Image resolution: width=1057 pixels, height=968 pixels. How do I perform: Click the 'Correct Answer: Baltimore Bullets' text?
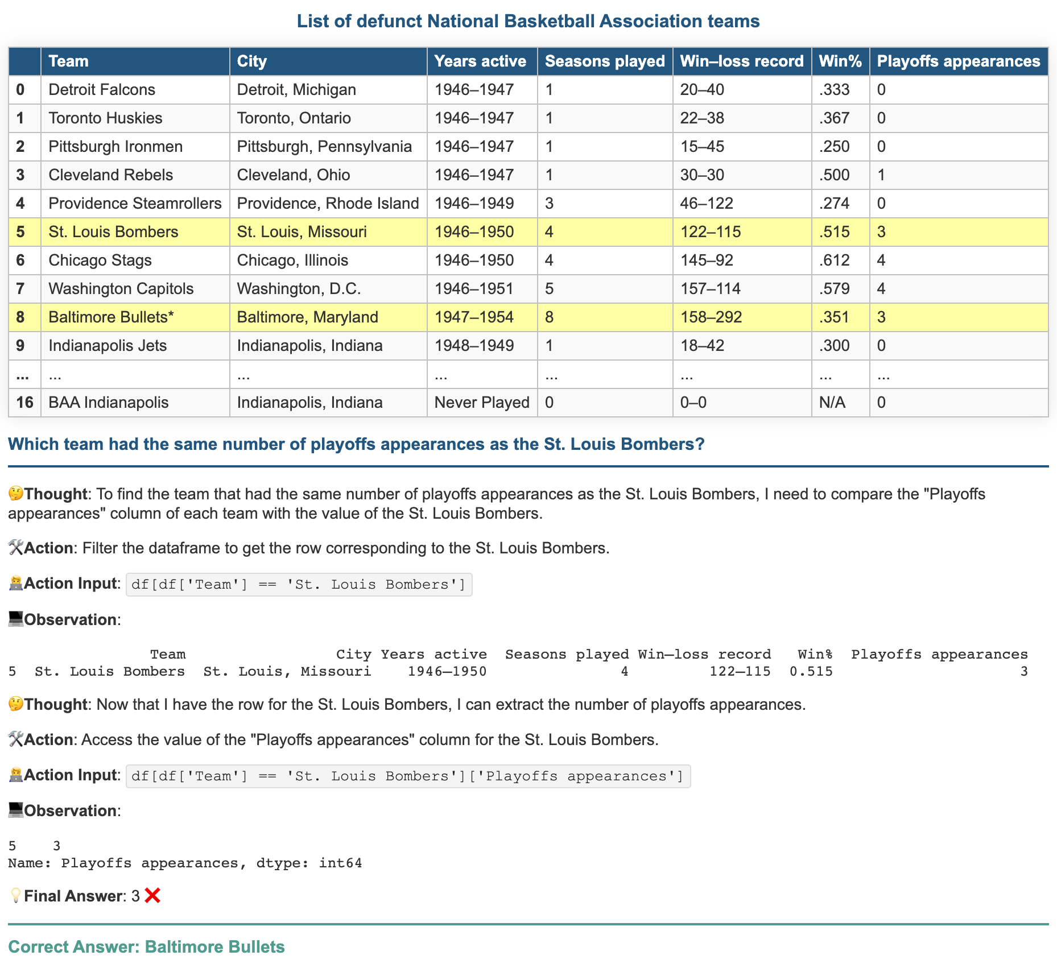click(x=146, y=947)
